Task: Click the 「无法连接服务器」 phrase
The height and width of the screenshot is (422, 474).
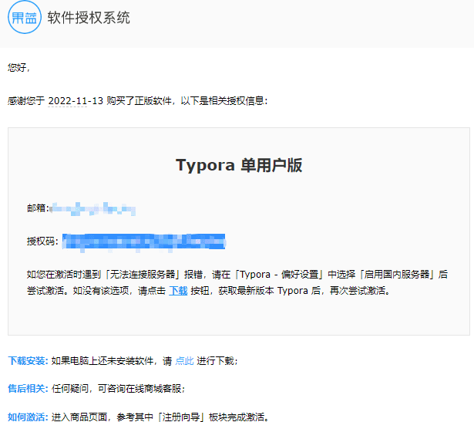Action: (x=143, y=275)
